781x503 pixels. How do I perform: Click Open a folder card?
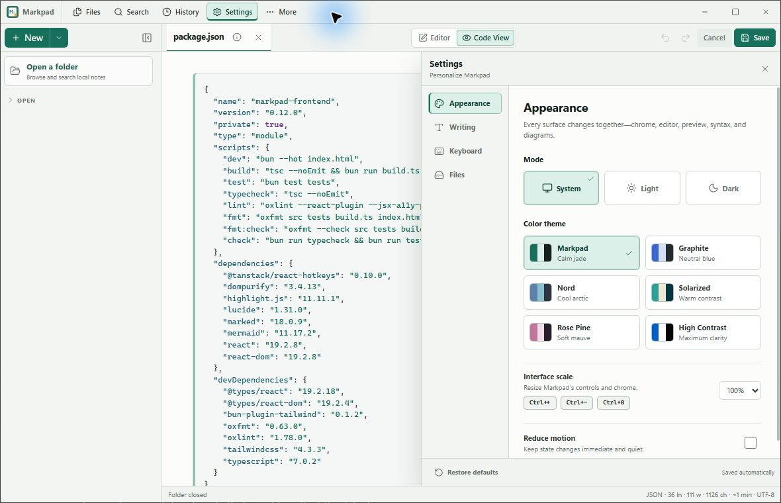pyautogui.click(x=79, y=71)
